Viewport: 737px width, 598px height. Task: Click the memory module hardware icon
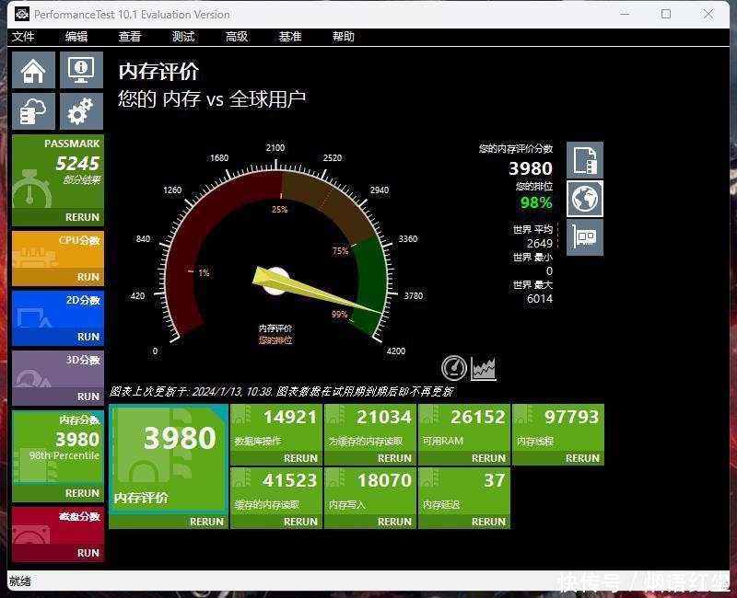[x=585, y=237]
